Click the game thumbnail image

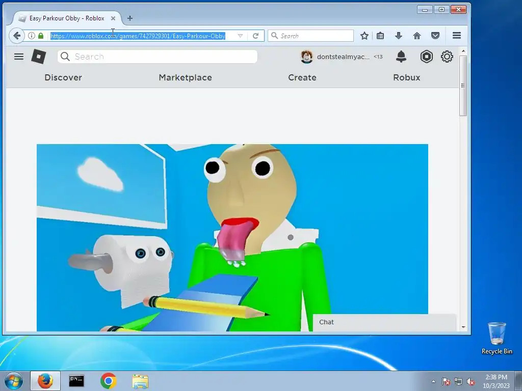tap(232, 237)
